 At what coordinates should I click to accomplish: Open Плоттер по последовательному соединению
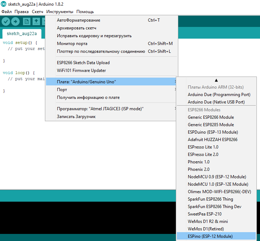[x=111, y=51]
